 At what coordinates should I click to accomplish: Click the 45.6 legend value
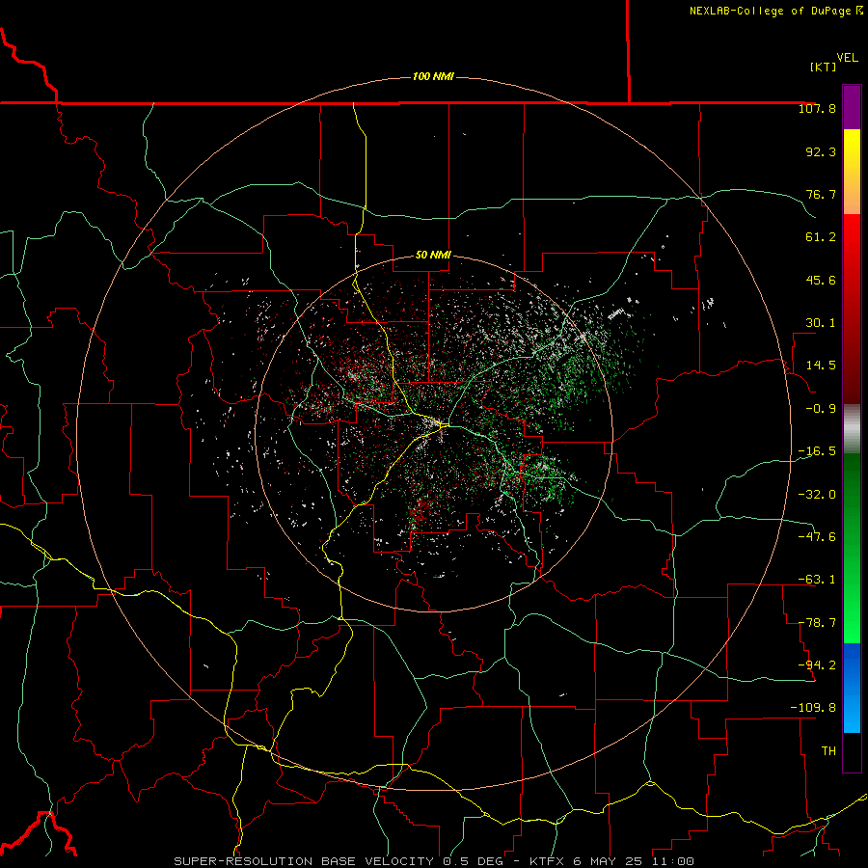(x=821, y=280)
